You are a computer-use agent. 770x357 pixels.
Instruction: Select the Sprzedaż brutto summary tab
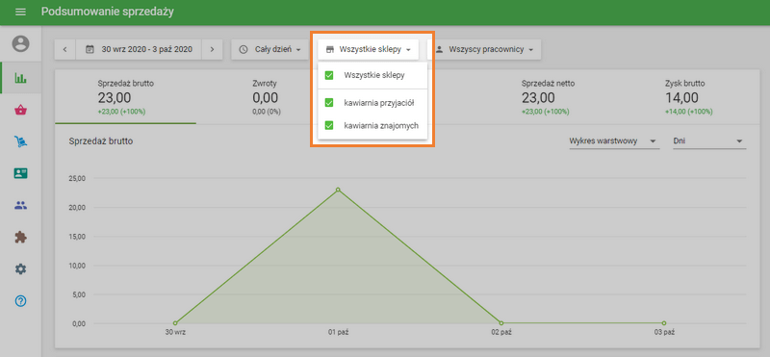tap(126, 97)
